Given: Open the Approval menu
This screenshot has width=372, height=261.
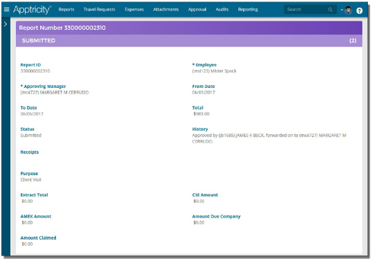Looking at the screenshot, I should pos(197,10).
